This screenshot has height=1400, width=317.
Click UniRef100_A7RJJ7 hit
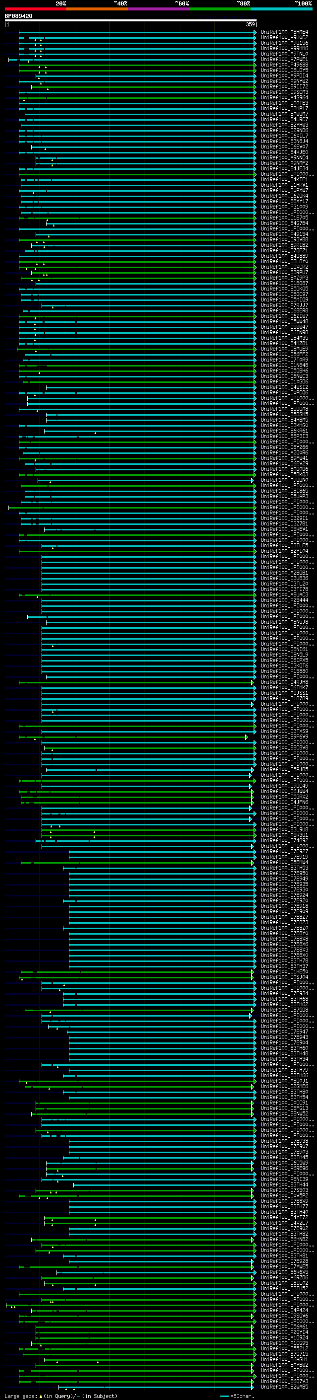coord(284,305)
